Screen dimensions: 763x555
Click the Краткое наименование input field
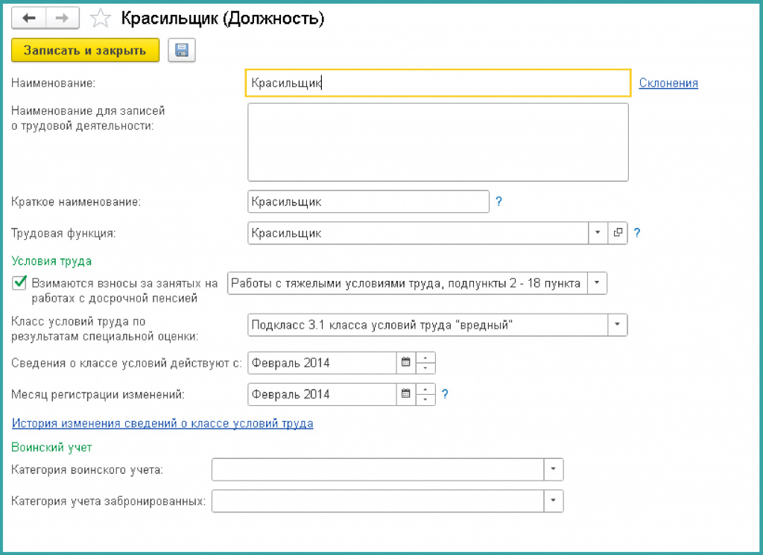[368, 201]
